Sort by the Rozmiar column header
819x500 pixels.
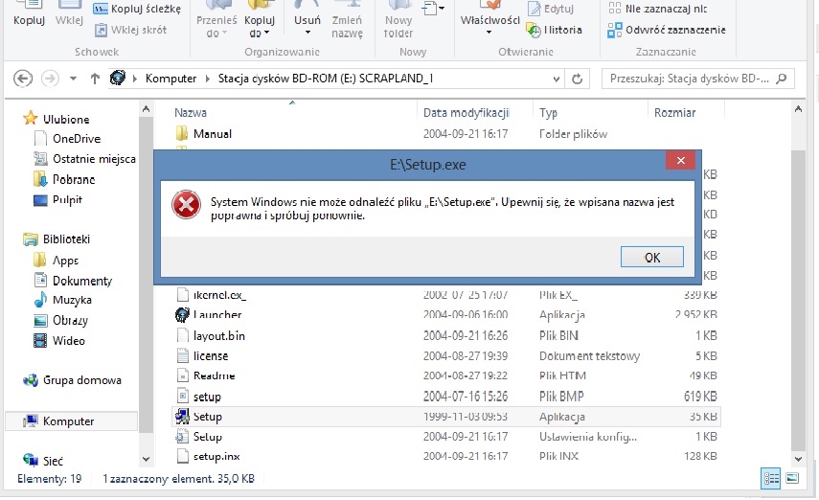click(x=675, y=112)
